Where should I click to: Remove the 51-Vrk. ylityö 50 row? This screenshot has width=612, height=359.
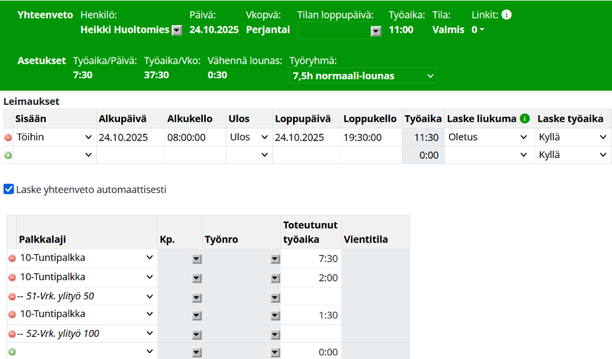(x=12, y=296)
